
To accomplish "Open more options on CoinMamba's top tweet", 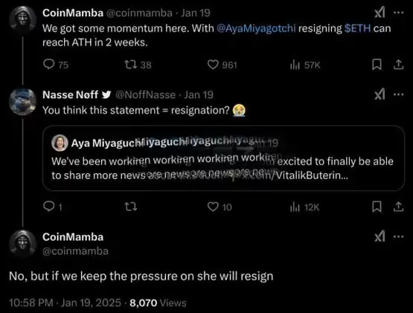I will point(399,13).
